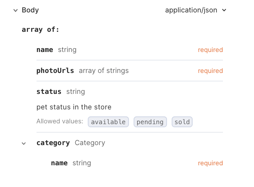Click the "array of strings" type label
Image resolution: width=254 pixels, height=187 pixels.
point(104,71)
